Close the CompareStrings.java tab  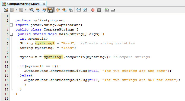pyautogui.click(x=44, y=4)
